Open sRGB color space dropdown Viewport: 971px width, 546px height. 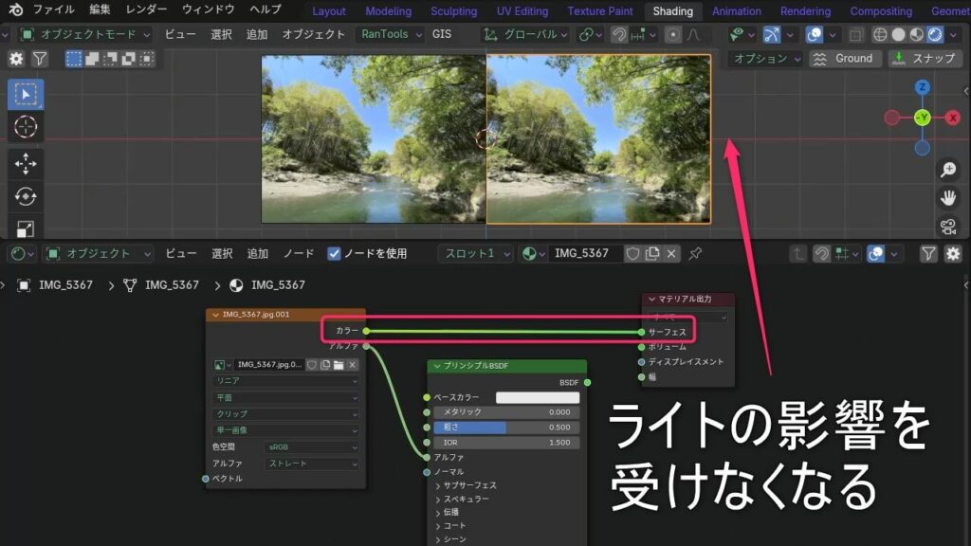coord(311,447)
